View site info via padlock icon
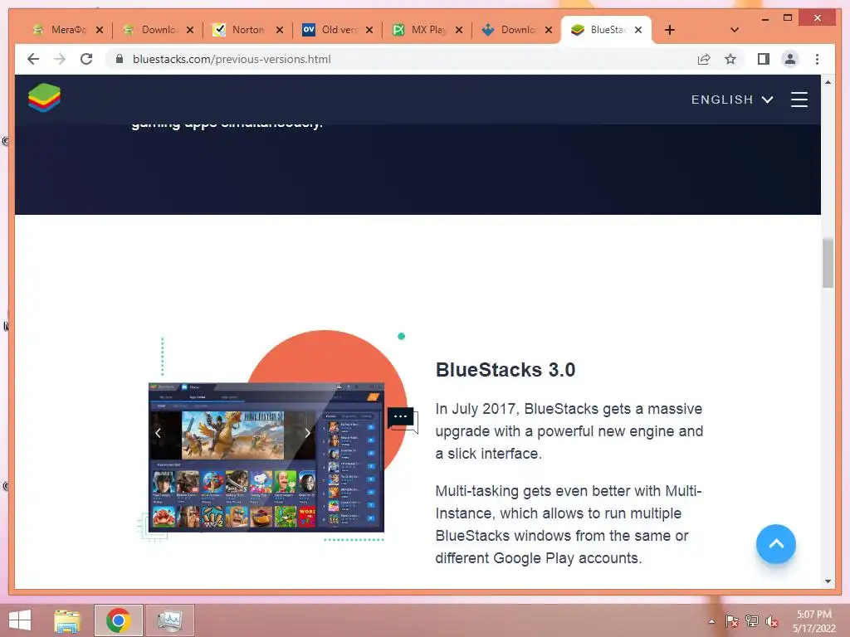This screenshot has height=637, width=850. [x=120, y=59]
